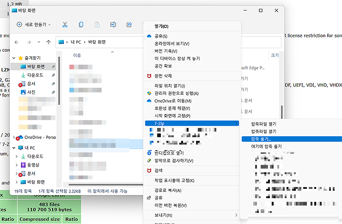Screen dimensions: 342x224
Task: Choose 경로로 복사(A)
Action: tap(192, 190)
